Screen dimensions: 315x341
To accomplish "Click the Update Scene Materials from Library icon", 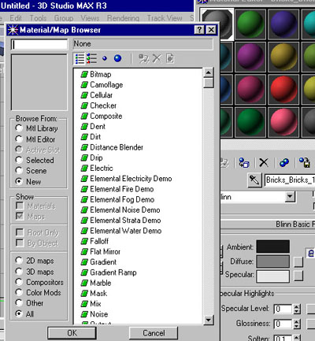I will pos(143,58).
